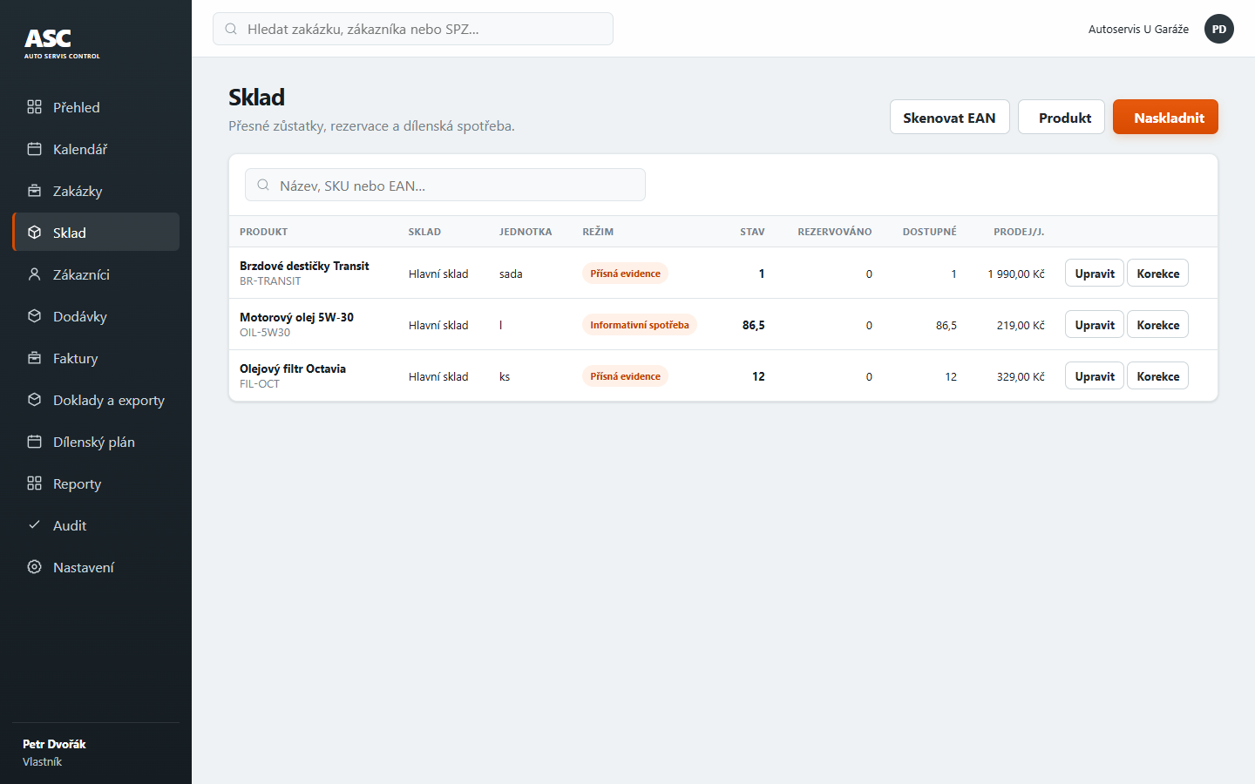This screenshot has width=1255, height=784.
Task: Click the Informativní spotřeba badge
Action: [640, 325]
